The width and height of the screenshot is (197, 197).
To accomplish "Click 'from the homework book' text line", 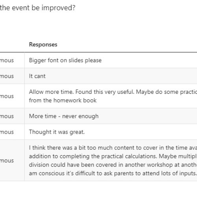I will [63, 100].
